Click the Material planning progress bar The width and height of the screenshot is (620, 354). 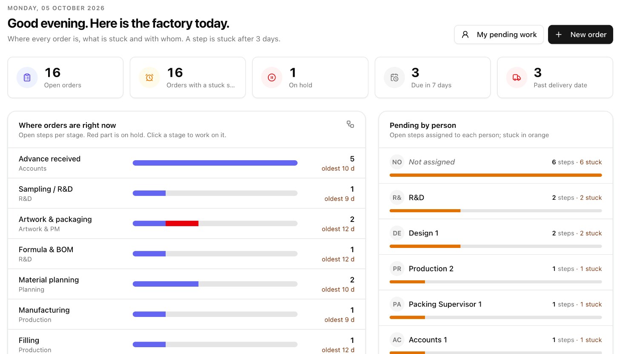point(215,284)
